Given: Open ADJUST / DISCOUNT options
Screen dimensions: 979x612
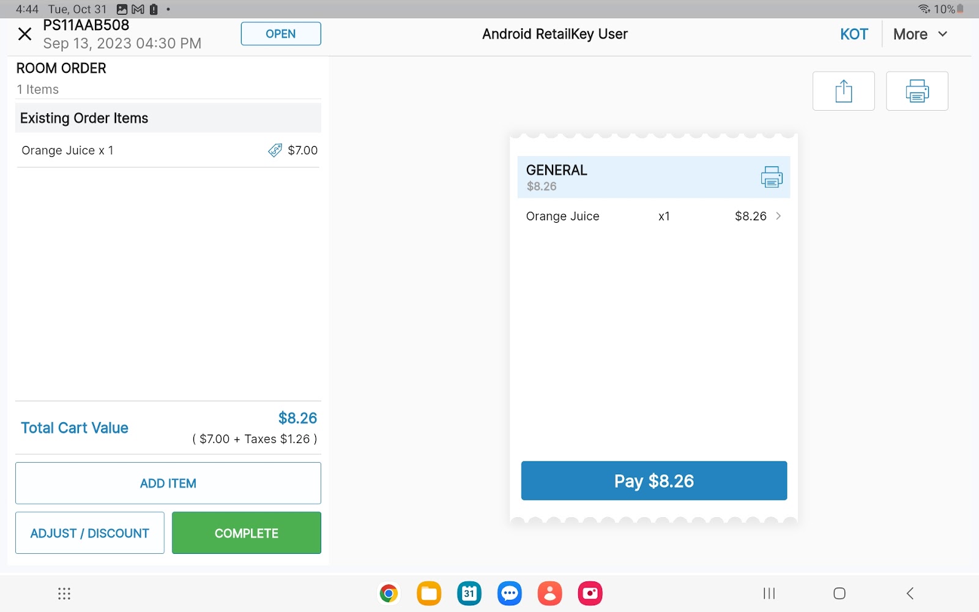Looking at the screenshot, I should click(x=90, y=533).
